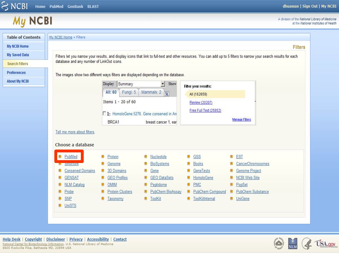Choose the PubChem BioAssay database link
The width and height of the screenshot is (339, 254).
tap(166, 192)
